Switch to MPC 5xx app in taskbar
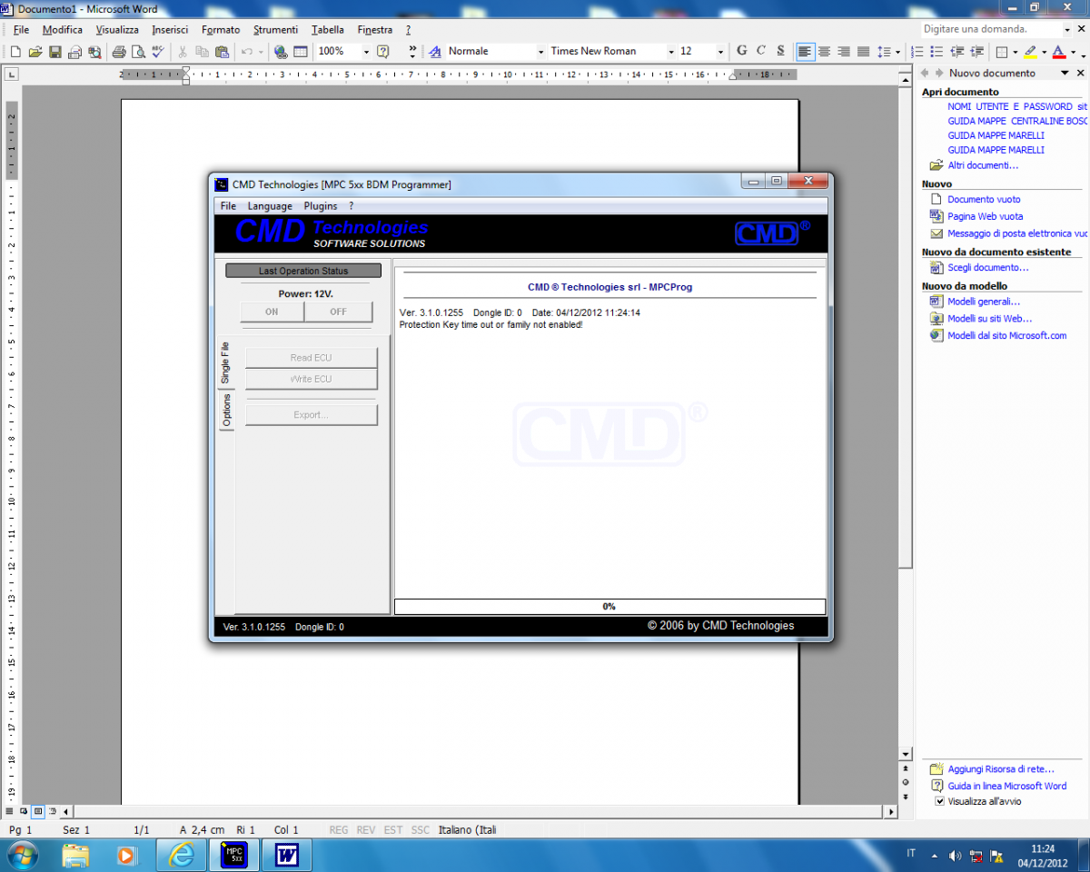The image size is (1090, 872). click(234, 855)
